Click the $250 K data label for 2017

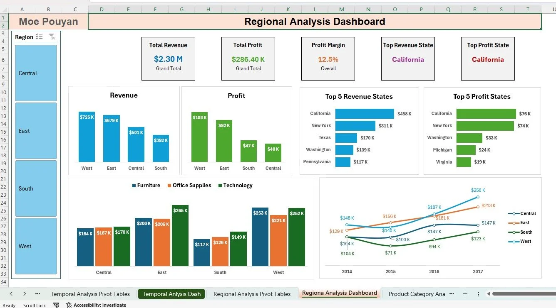tap(478, 190)
